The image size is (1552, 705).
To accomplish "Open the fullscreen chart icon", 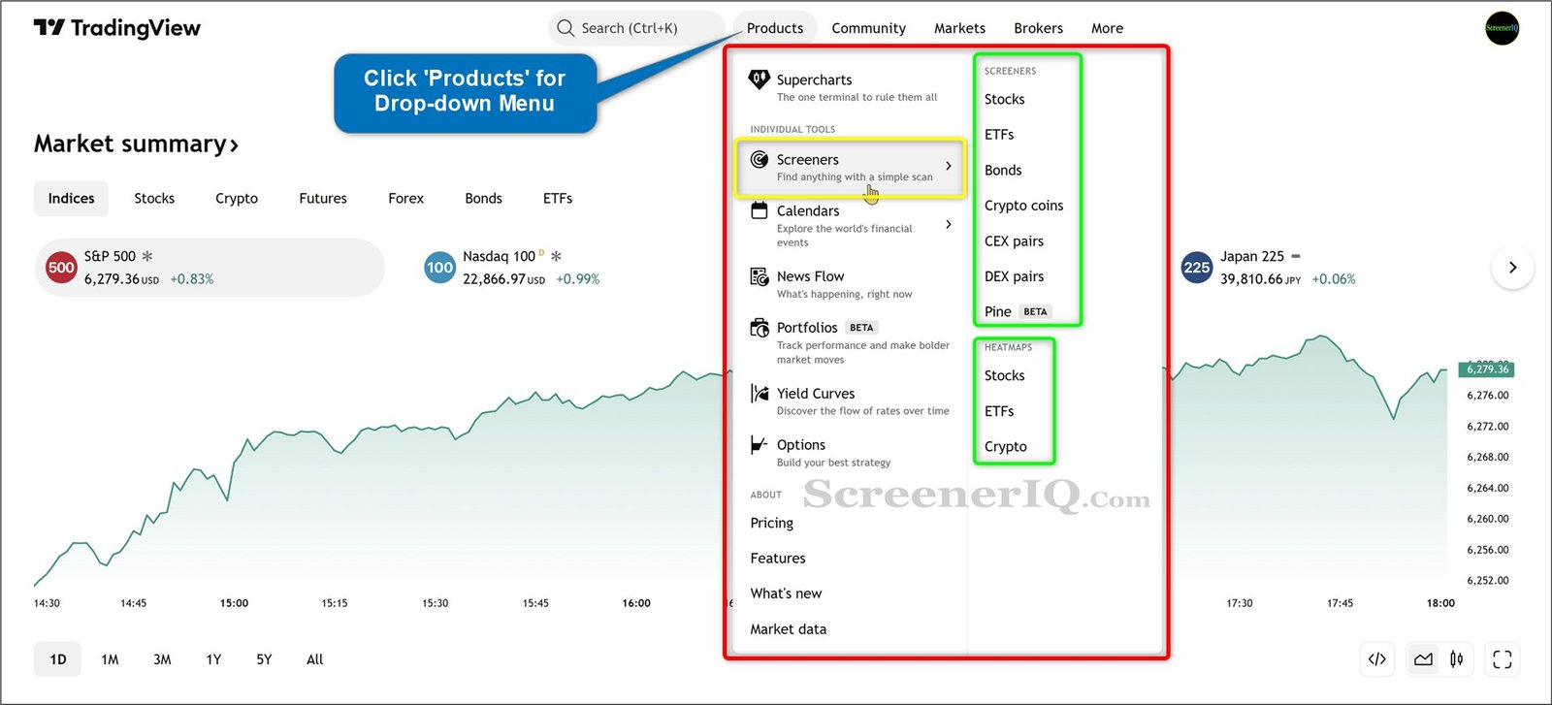I will pyautogui.click(x=1503, y=659).
